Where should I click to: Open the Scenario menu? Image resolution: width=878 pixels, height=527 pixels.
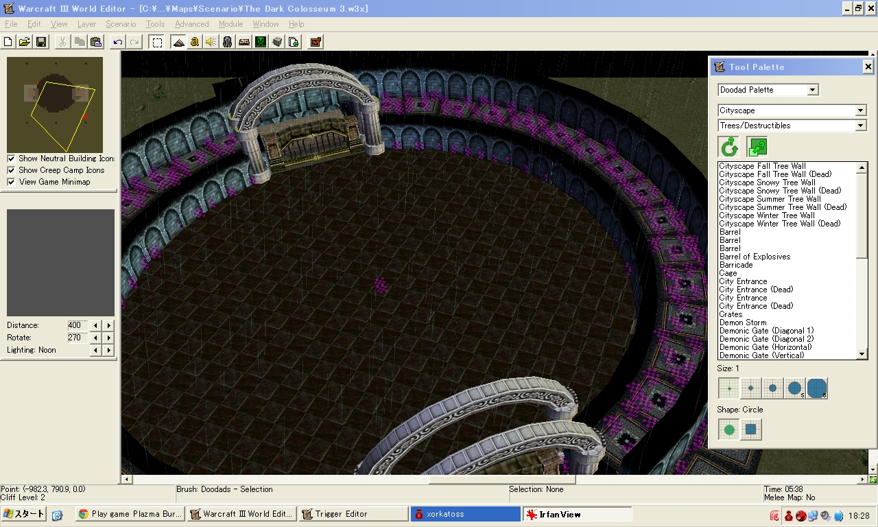coord(121,24)
